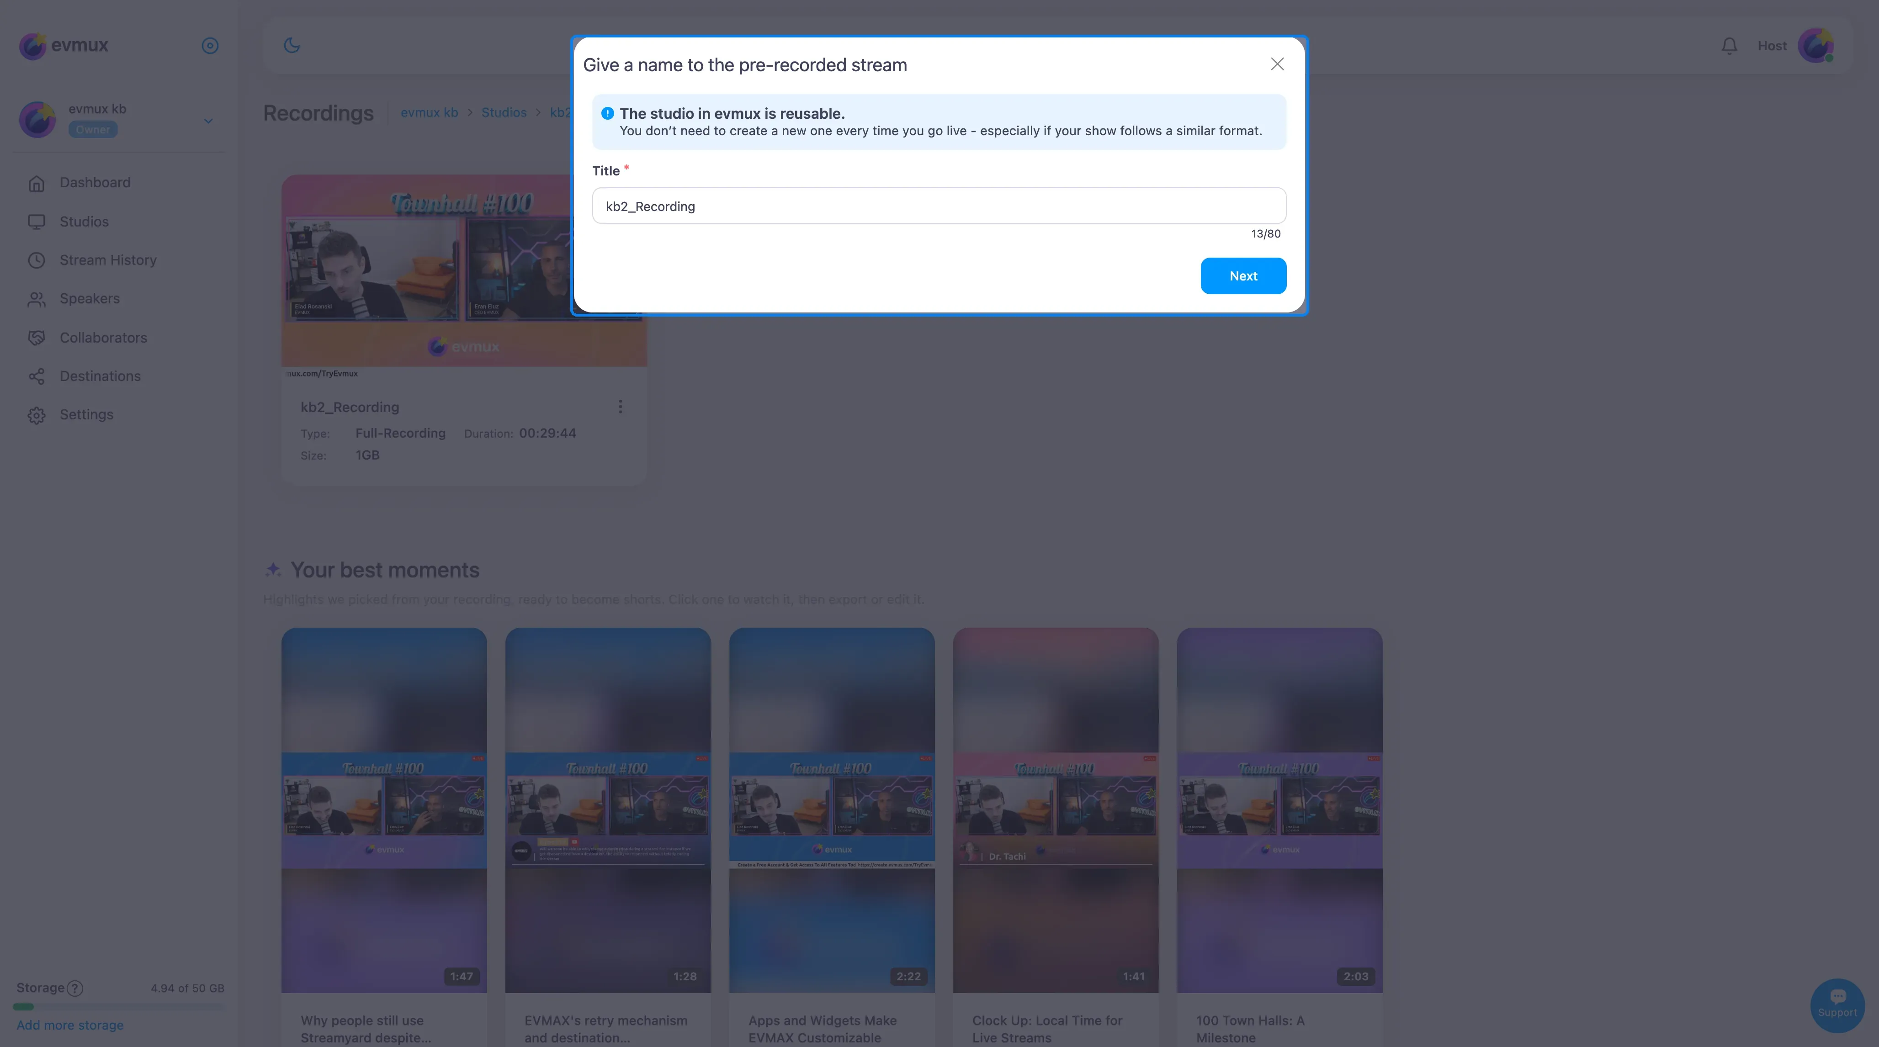Image resolution: width=1879 pixels, height=1047 pixels.
Task: Click the Settings gear icon
Action: (37, 415)
